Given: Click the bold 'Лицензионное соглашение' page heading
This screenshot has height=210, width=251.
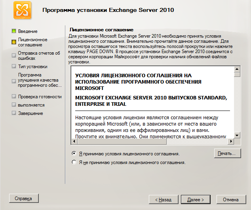Looking at the screenshot, I should coord(101,30).
